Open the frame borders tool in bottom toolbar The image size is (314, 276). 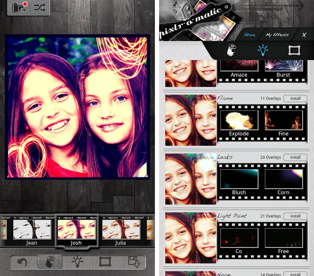105,262
